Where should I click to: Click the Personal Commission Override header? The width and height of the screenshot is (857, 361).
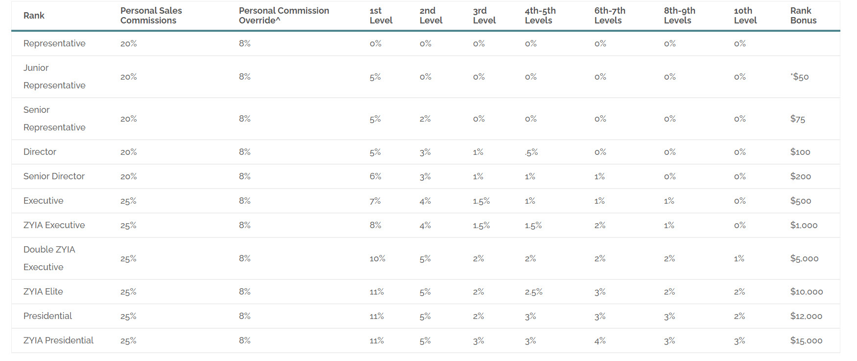[x=284, y=16]
